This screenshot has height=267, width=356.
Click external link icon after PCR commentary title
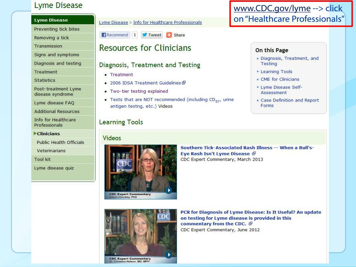coord(250,224)
